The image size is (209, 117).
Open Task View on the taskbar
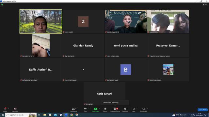coord(39,115)
